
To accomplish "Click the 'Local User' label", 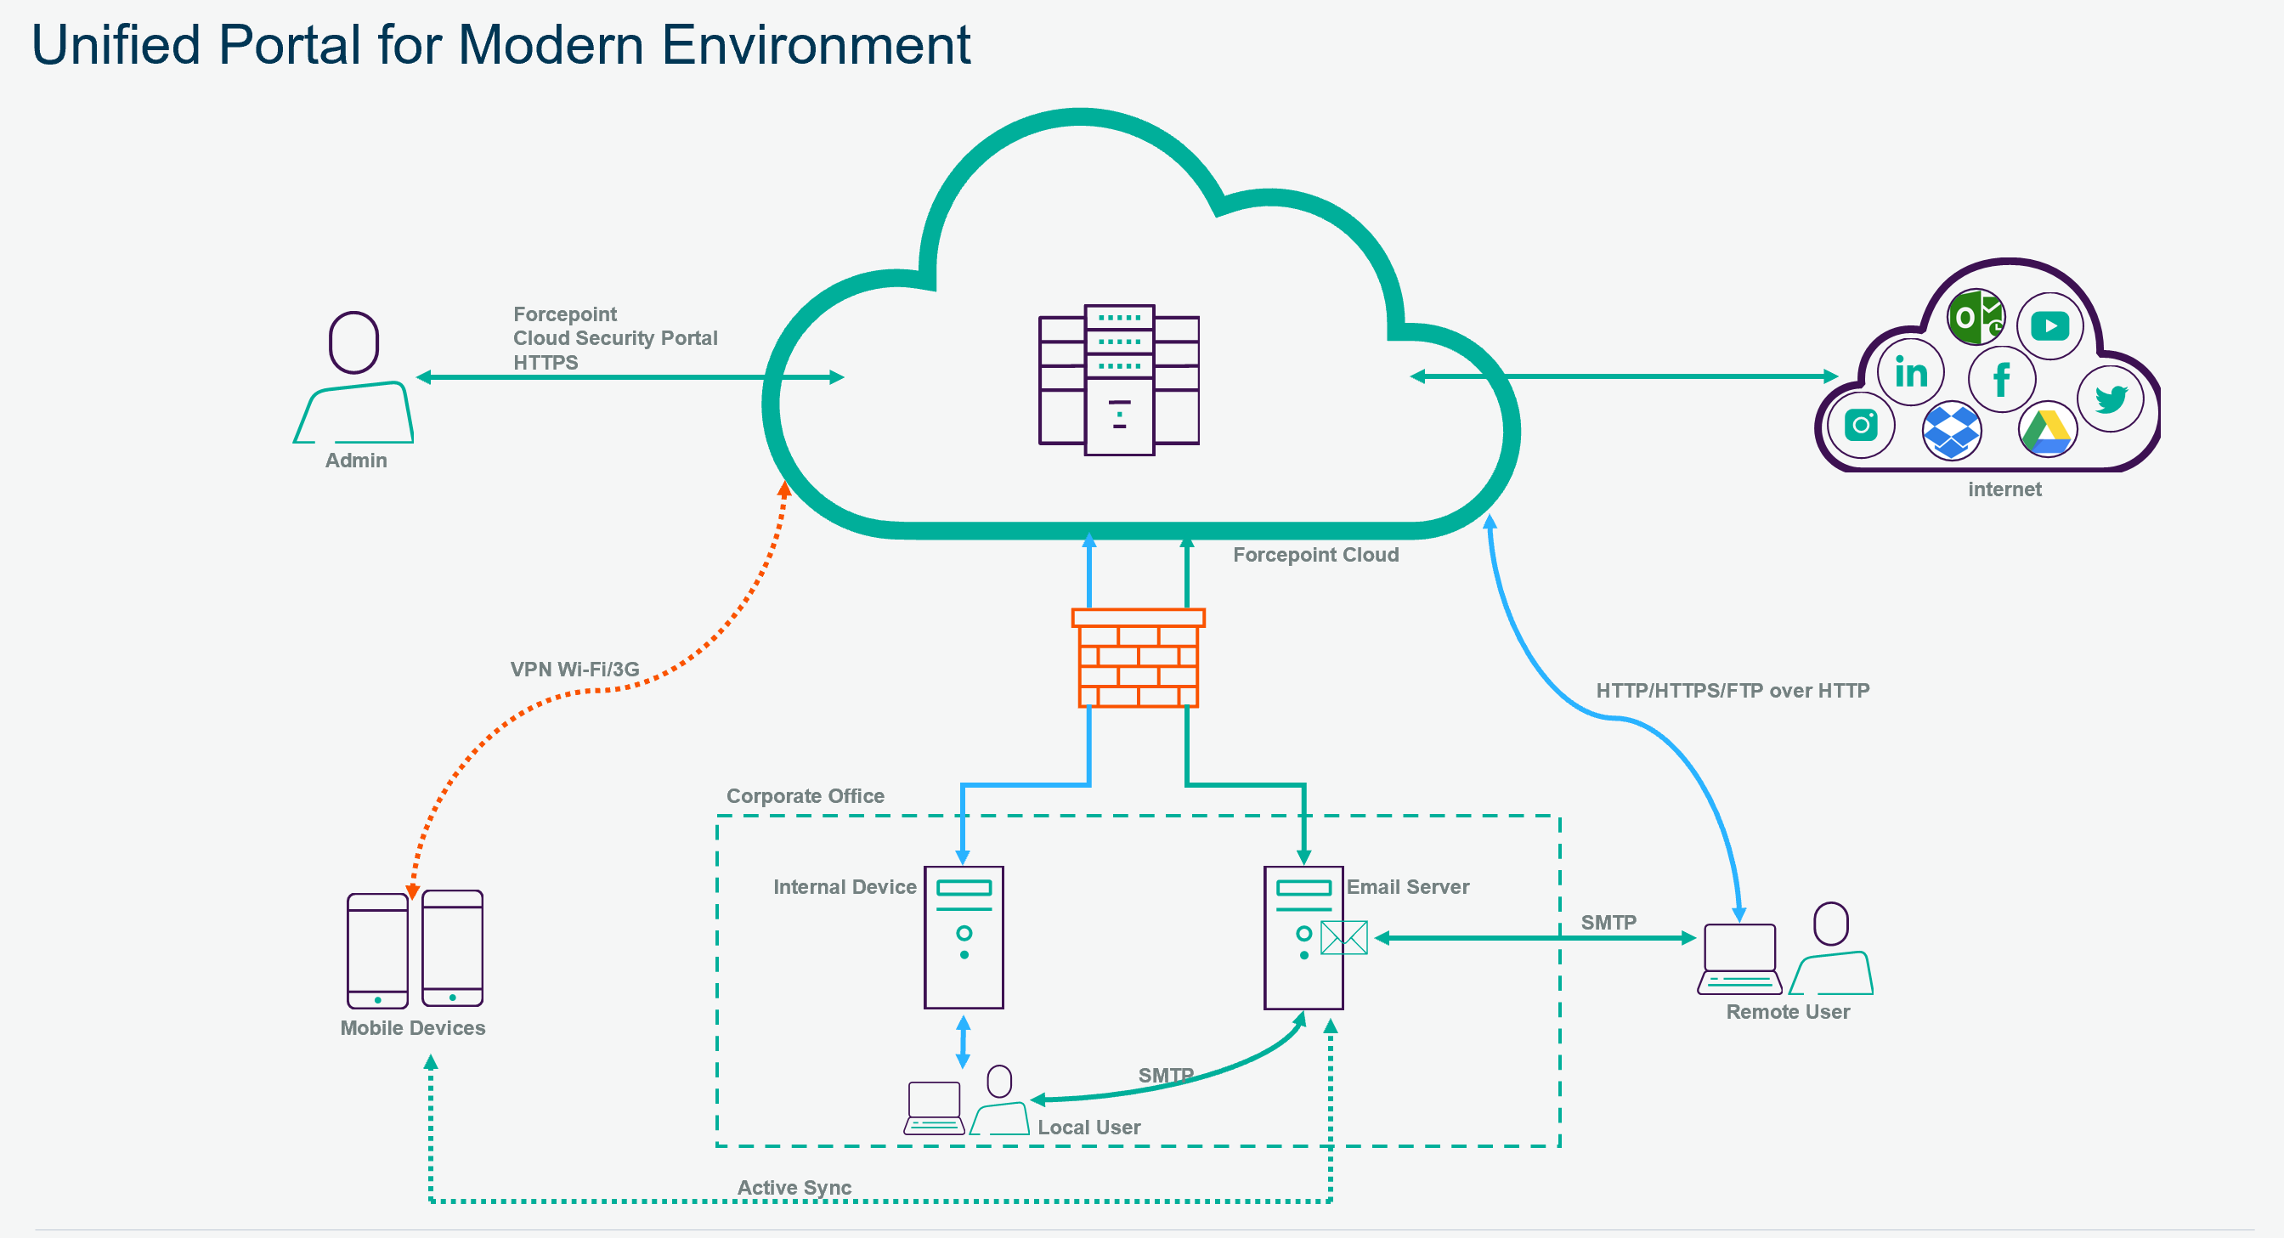I will (x=1088, y=1128).
